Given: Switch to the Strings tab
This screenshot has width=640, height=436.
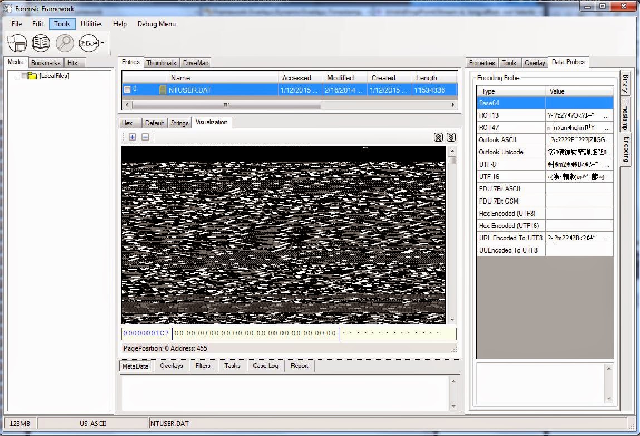Looking at the screenshot, I should coord(179,123).
